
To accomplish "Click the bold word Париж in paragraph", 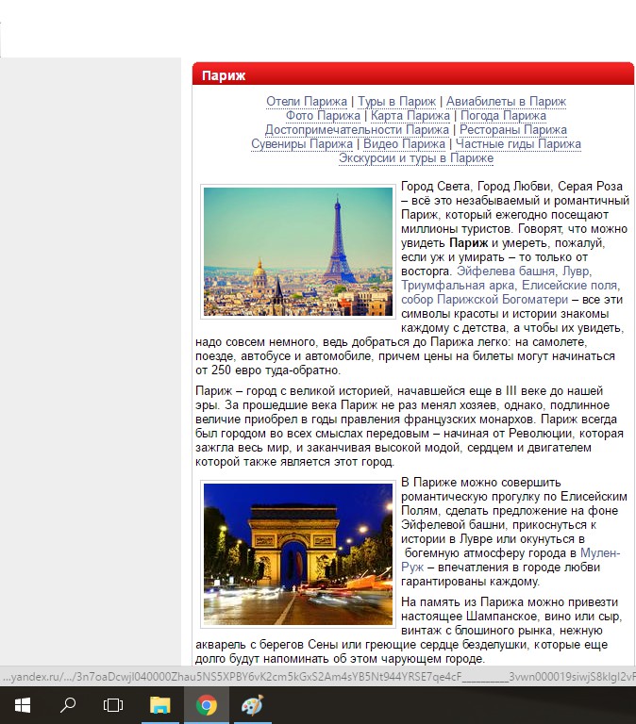I will tap(469, 243).
